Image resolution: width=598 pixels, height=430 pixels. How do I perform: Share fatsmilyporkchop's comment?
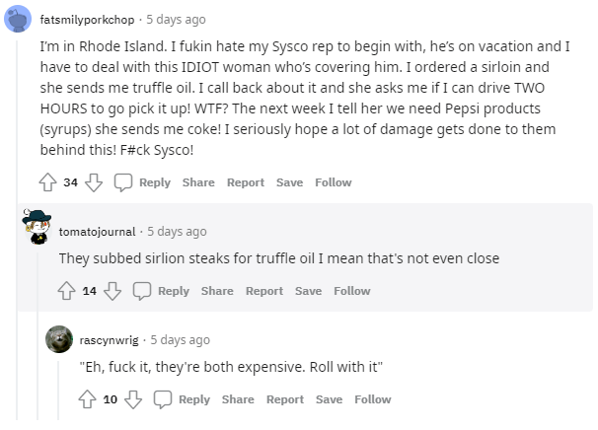[198, 182]
